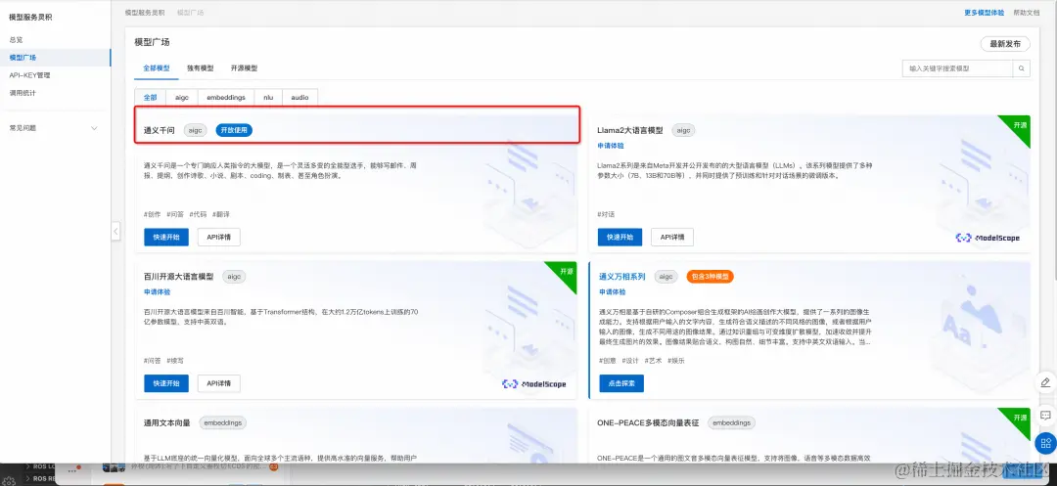Switch to the 全部模型 tab
The image size is (1057, 486).
(157, 68)
